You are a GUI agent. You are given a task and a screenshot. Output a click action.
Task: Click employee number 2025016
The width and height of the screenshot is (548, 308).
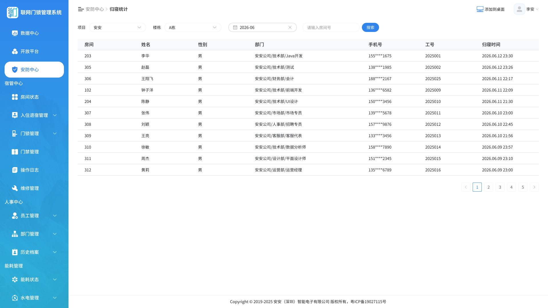(x=433, y=170)
